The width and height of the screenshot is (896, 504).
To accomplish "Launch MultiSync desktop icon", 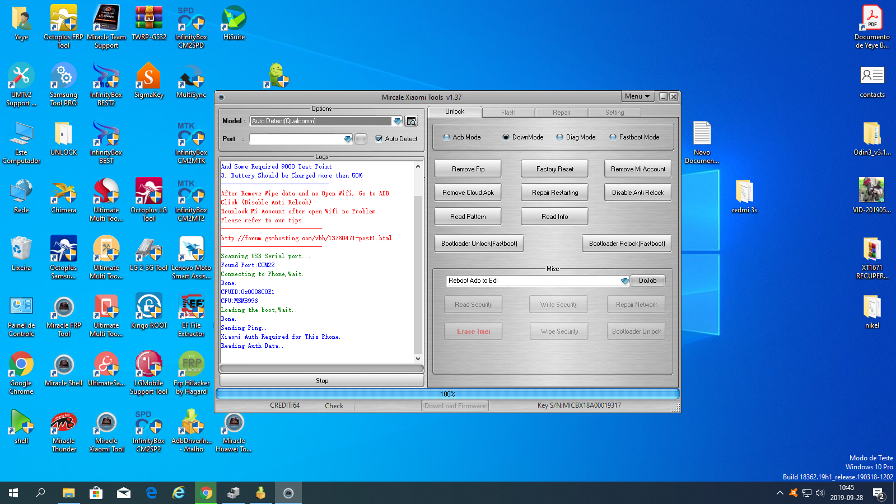I will click(x=191, y=80).
